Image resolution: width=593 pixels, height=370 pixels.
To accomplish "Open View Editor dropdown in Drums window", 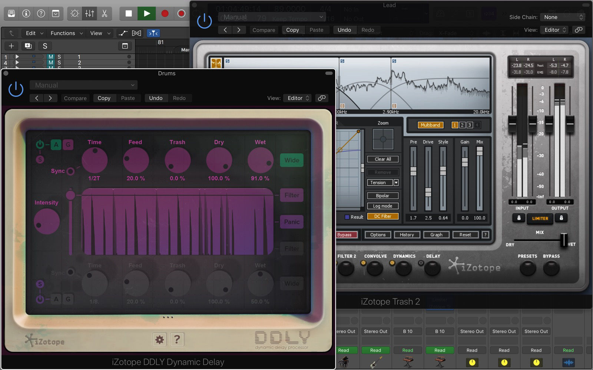I will [x=297, y=98].
